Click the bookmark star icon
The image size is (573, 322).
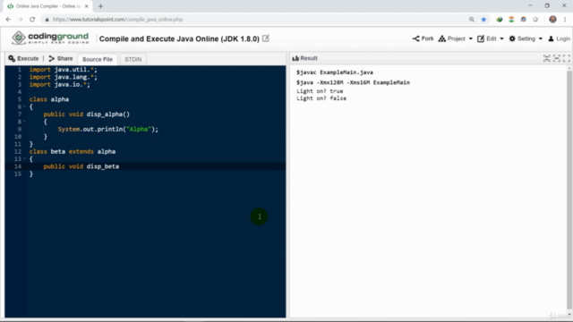[483, 20]
